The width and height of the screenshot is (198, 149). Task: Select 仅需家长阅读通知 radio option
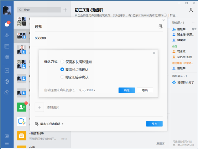tap(62, 62)
